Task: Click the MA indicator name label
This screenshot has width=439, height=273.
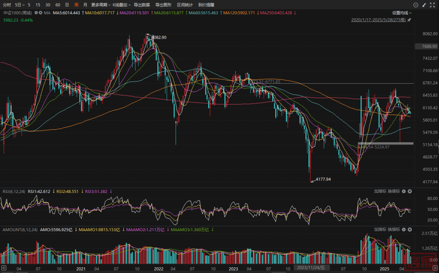Action: point(47,13)
